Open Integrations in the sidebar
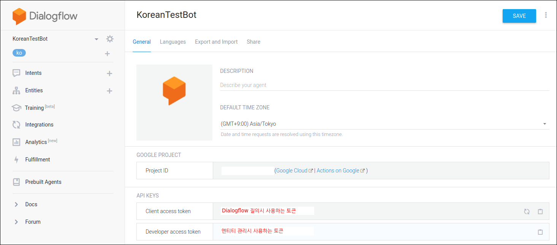The height and width of the screenshot is (245, 557). click(x=39, y=125)
